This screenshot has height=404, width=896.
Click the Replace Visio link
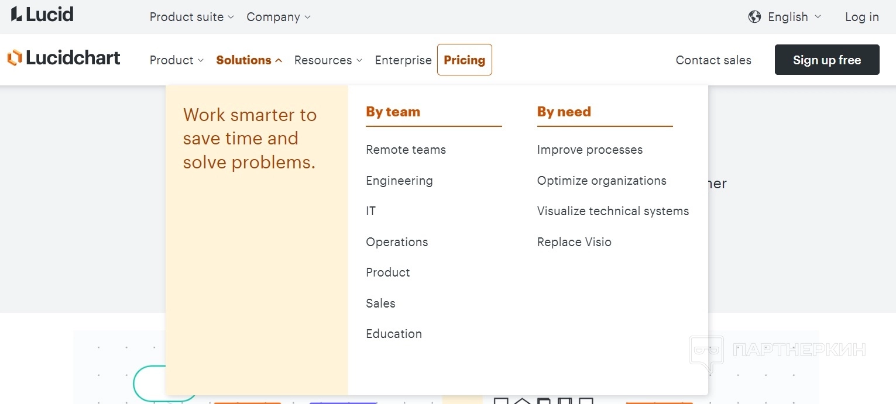pyautogui.click(x=574, y=242)
